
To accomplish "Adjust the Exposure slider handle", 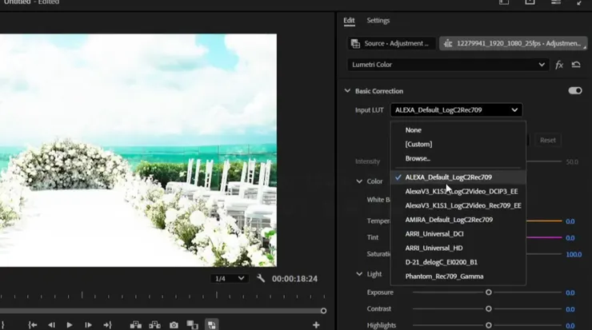I will point(488,292).
